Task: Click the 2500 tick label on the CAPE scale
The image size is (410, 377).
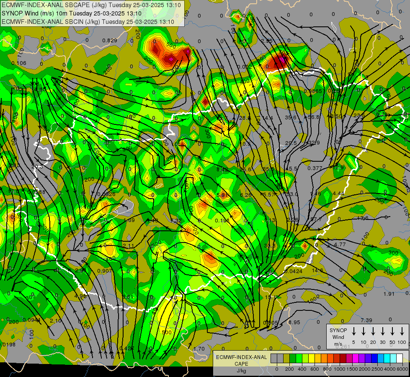Action: 377,369
